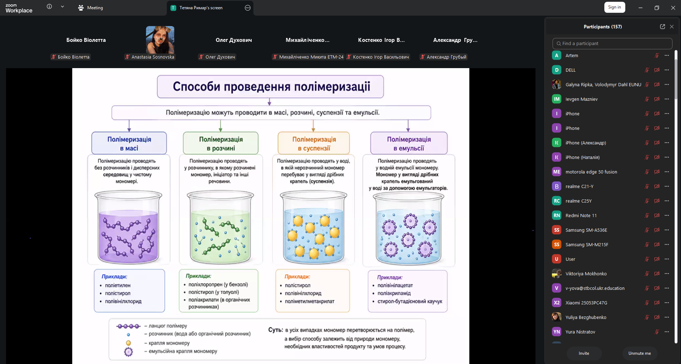Select Anastasia Sosnovska's video thumbnail
This screenshot has height=364, width=681.
pos(160,40)
